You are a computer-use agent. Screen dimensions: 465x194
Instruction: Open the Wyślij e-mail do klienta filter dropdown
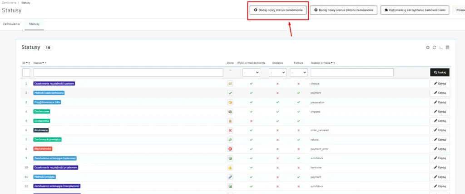click(x=251, y=72)
